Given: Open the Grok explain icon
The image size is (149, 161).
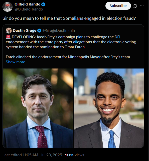Looking at the screenshot, I should pyautogui.click(x=135, y=6).
